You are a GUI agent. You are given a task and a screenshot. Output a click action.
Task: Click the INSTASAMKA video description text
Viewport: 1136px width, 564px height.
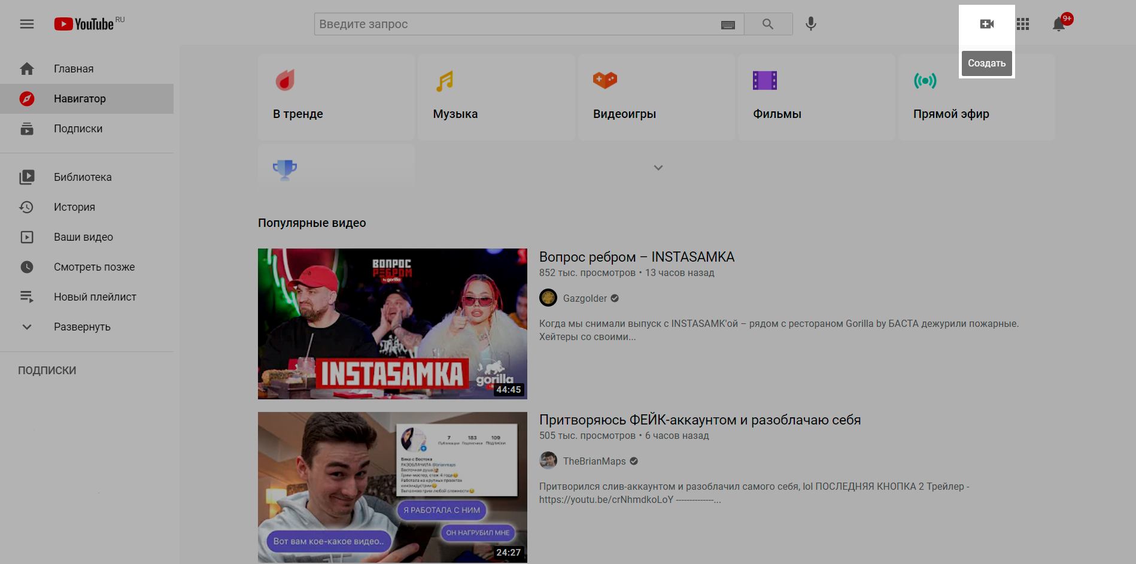tap(779, 330)
